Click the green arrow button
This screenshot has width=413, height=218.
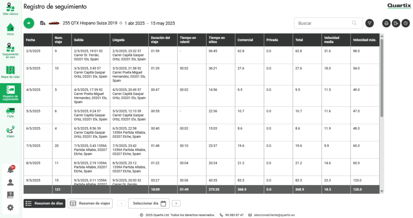tap(29, 23)
